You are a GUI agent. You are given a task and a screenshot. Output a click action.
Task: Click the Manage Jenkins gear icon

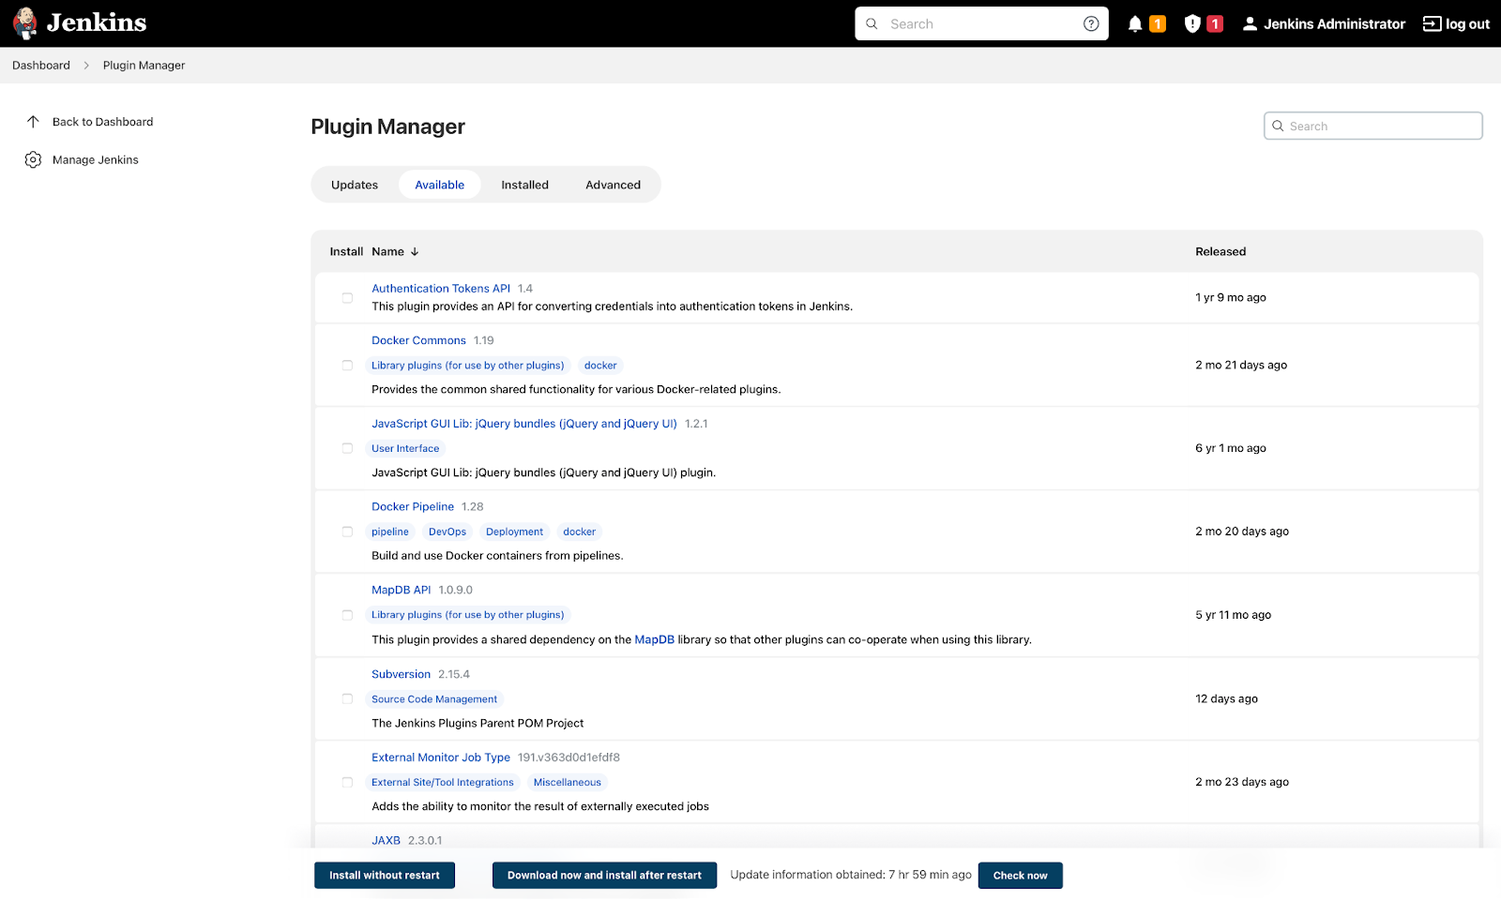tap(33, 160)
